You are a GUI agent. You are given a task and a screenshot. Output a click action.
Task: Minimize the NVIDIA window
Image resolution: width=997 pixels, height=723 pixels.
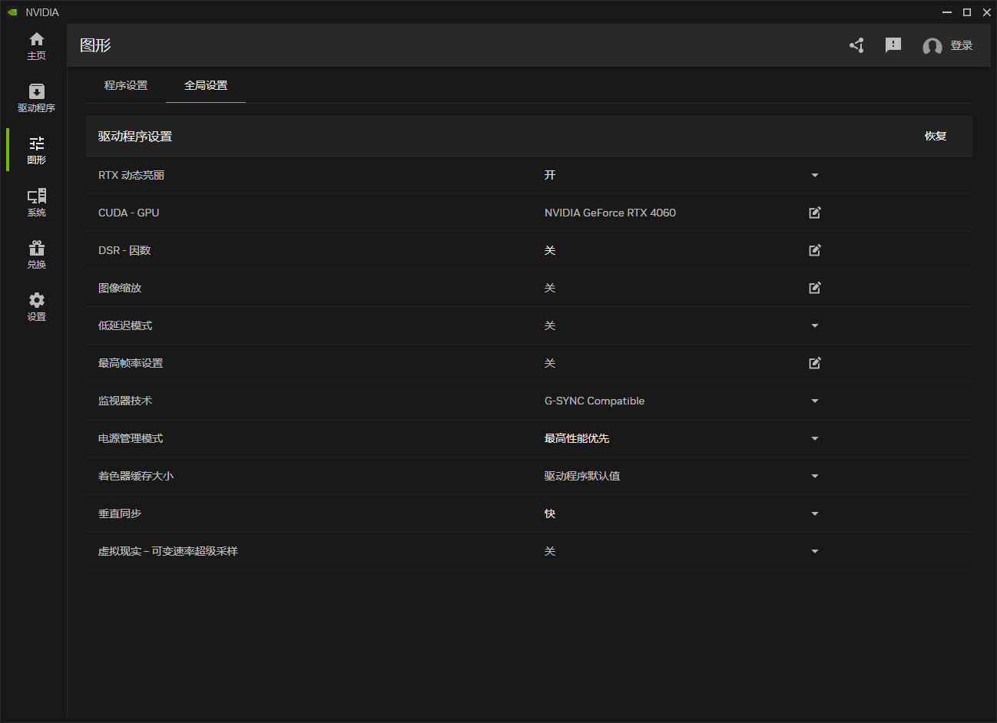947,12
